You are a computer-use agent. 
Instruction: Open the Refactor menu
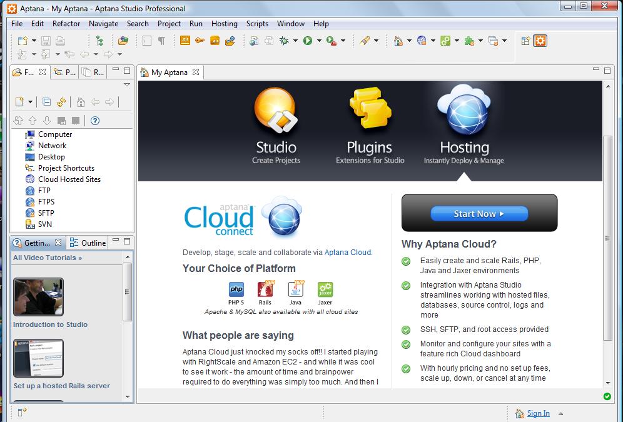pyautogui.click(x=66, y=24)
